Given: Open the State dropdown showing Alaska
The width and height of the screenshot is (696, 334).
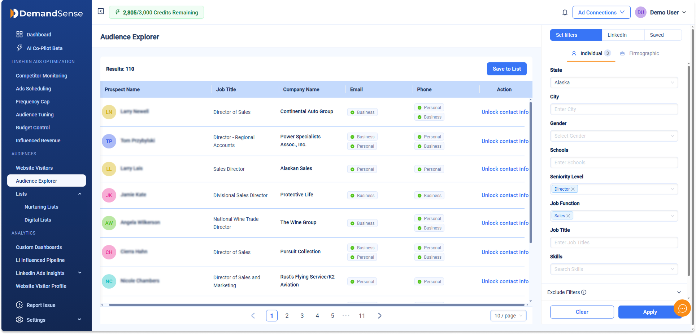Looking at the screenshot, I should [614, 83].
